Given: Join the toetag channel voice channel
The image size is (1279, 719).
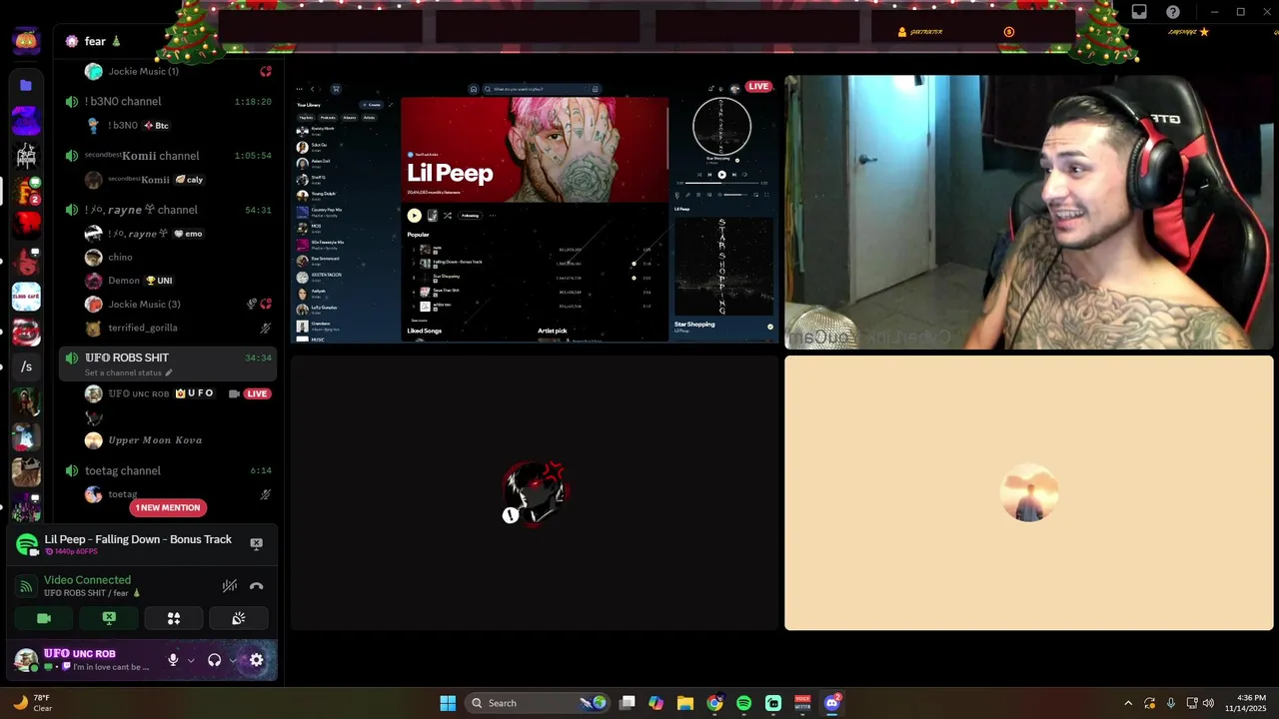Looking at the screenshot, I should (168, 470).
